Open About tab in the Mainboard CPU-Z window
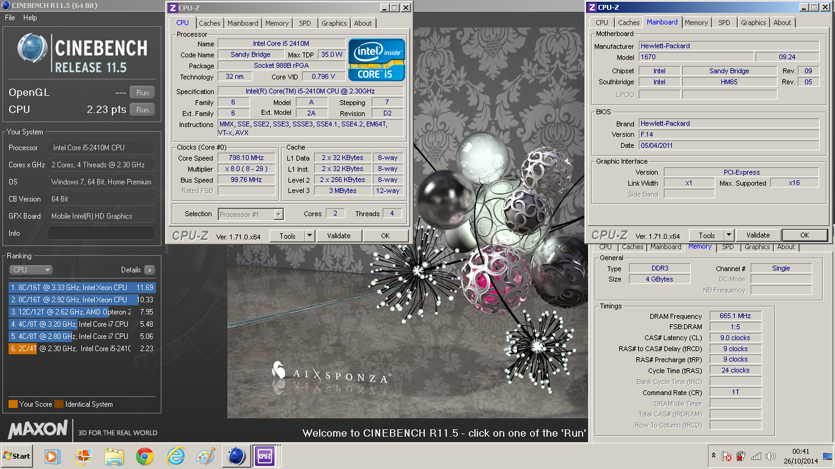 click(x=782, y=23)
